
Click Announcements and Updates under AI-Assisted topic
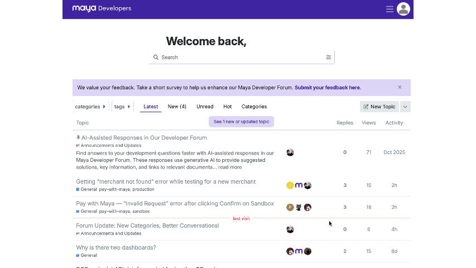click(109, 146)
